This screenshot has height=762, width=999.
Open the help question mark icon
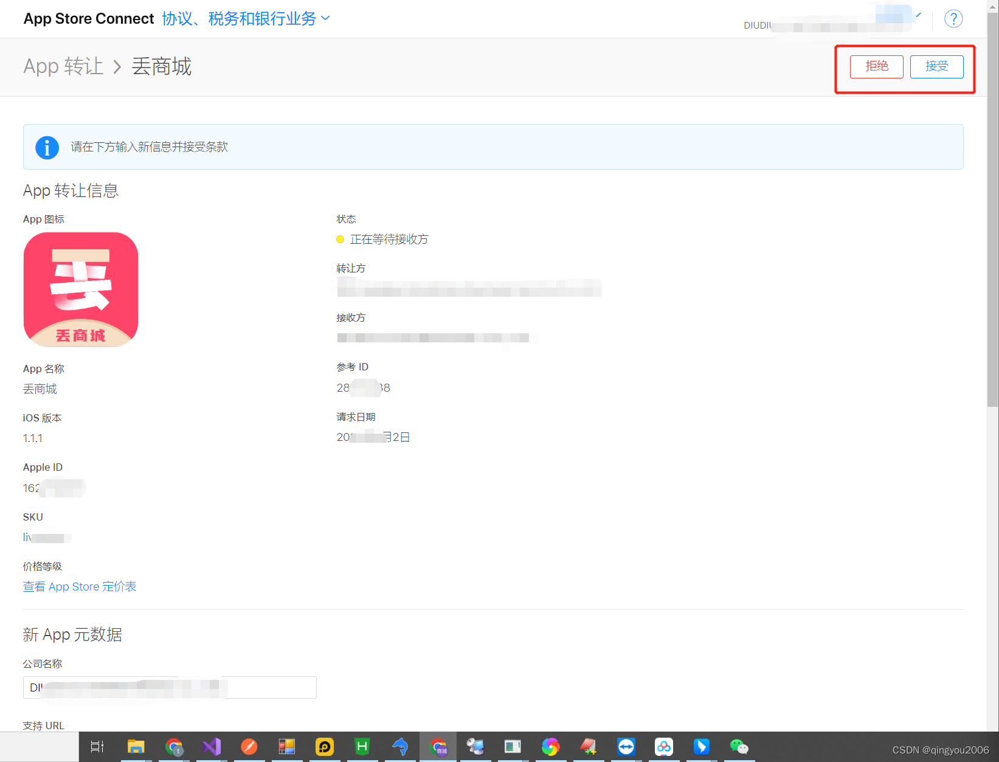tap(953, 19)
